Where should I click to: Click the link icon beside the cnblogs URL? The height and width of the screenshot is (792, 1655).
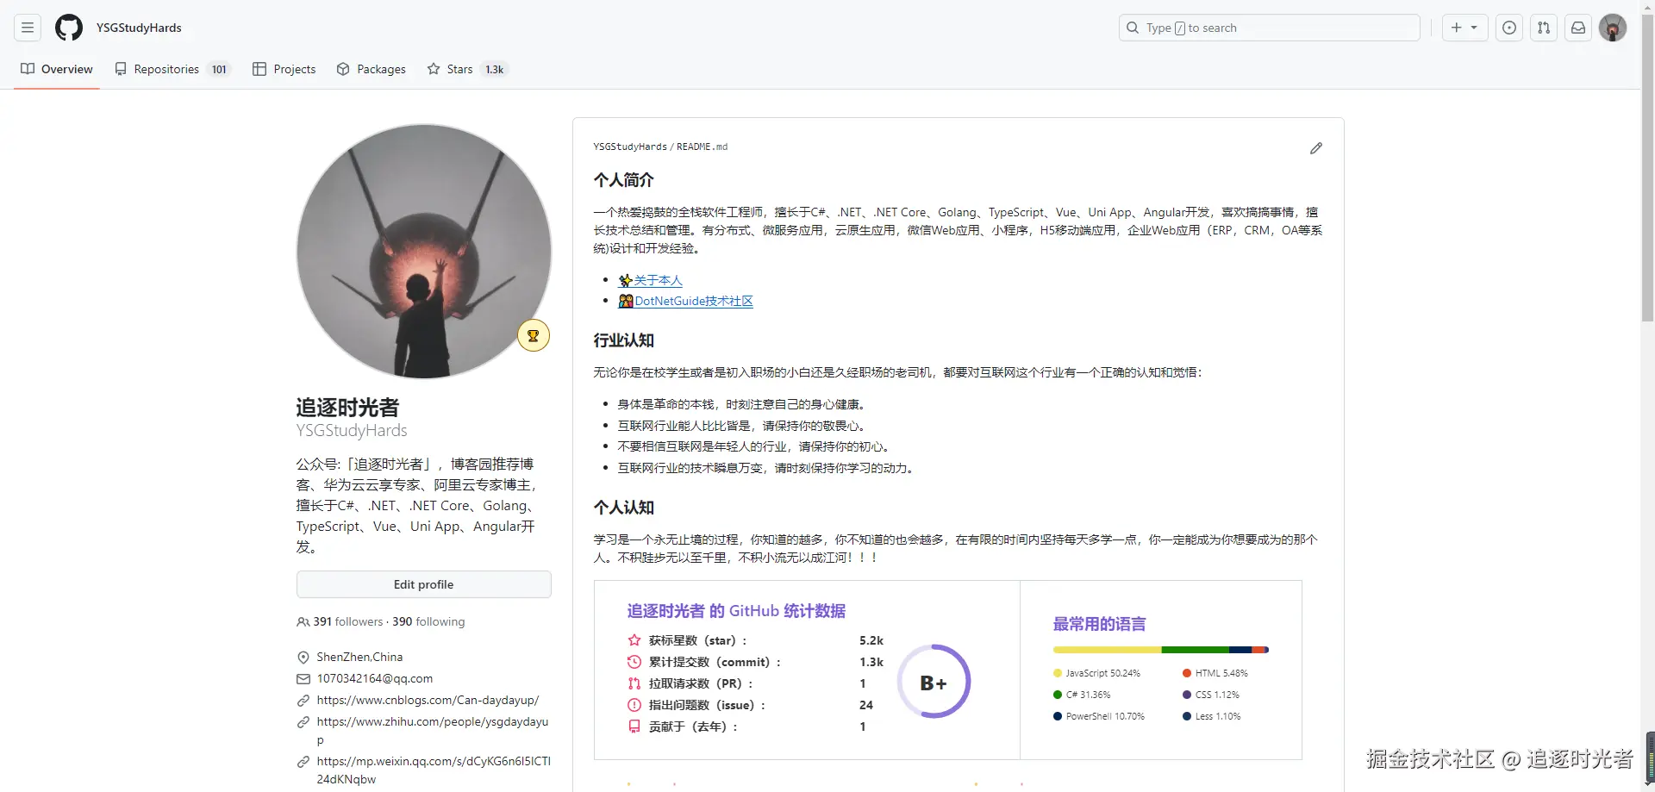tap(303, 700)
